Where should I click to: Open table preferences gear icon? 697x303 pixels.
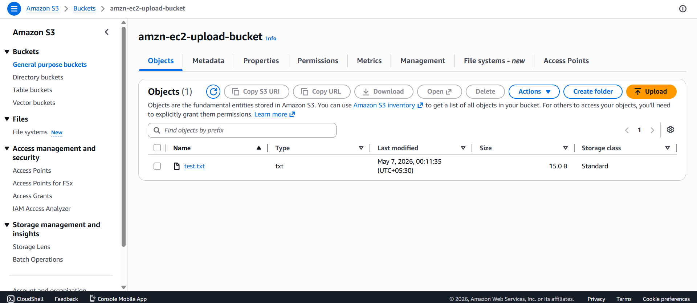(670, 130)
